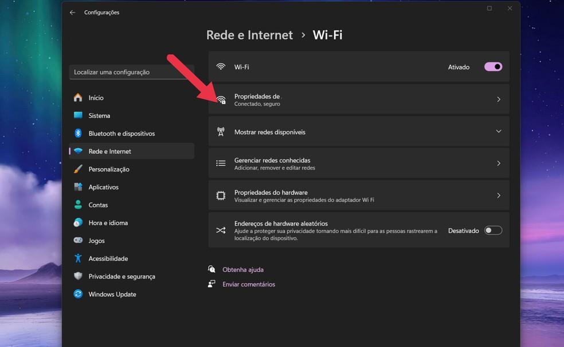Turn off the Wi-Fi toggle
Viewport: 564px width, 347px height.
(x=493, y=67)
